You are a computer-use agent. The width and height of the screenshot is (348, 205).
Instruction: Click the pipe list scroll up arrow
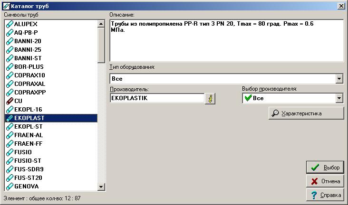pyautogui.click(x=101, y=24)
